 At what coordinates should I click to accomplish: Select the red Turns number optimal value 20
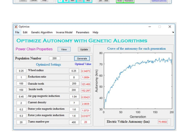[x=86, y=122]
